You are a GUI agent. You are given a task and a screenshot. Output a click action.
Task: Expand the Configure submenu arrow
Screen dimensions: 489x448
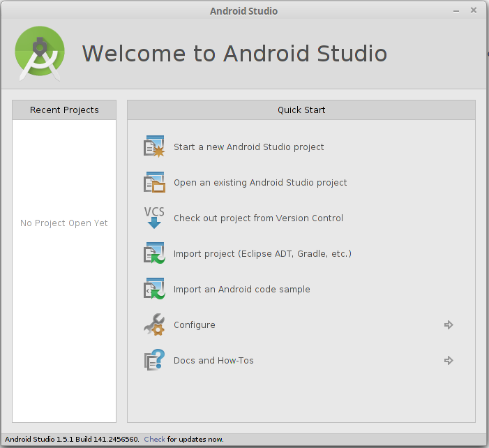click(449, 325)
